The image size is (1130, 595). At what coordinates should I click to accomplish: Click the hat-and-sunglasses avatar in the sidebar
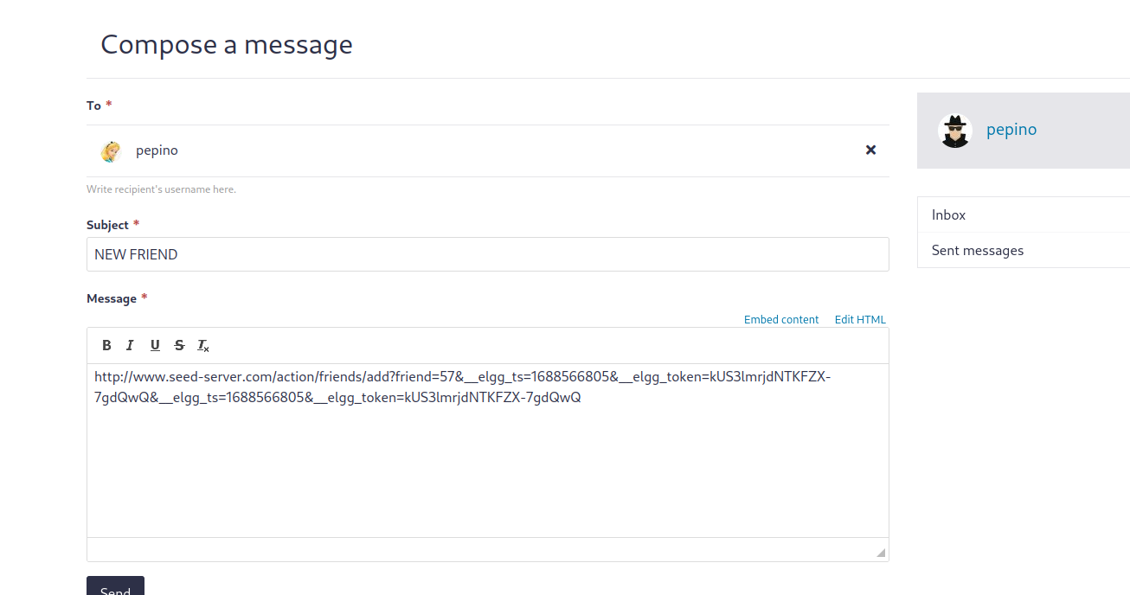coord(955,131)
